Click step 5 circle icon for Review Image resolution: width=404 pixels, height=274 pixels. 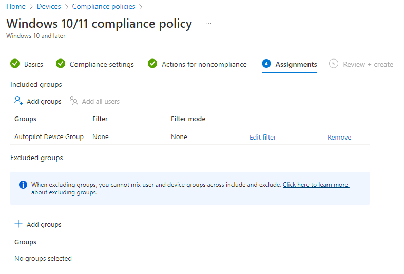coord(333,63)
